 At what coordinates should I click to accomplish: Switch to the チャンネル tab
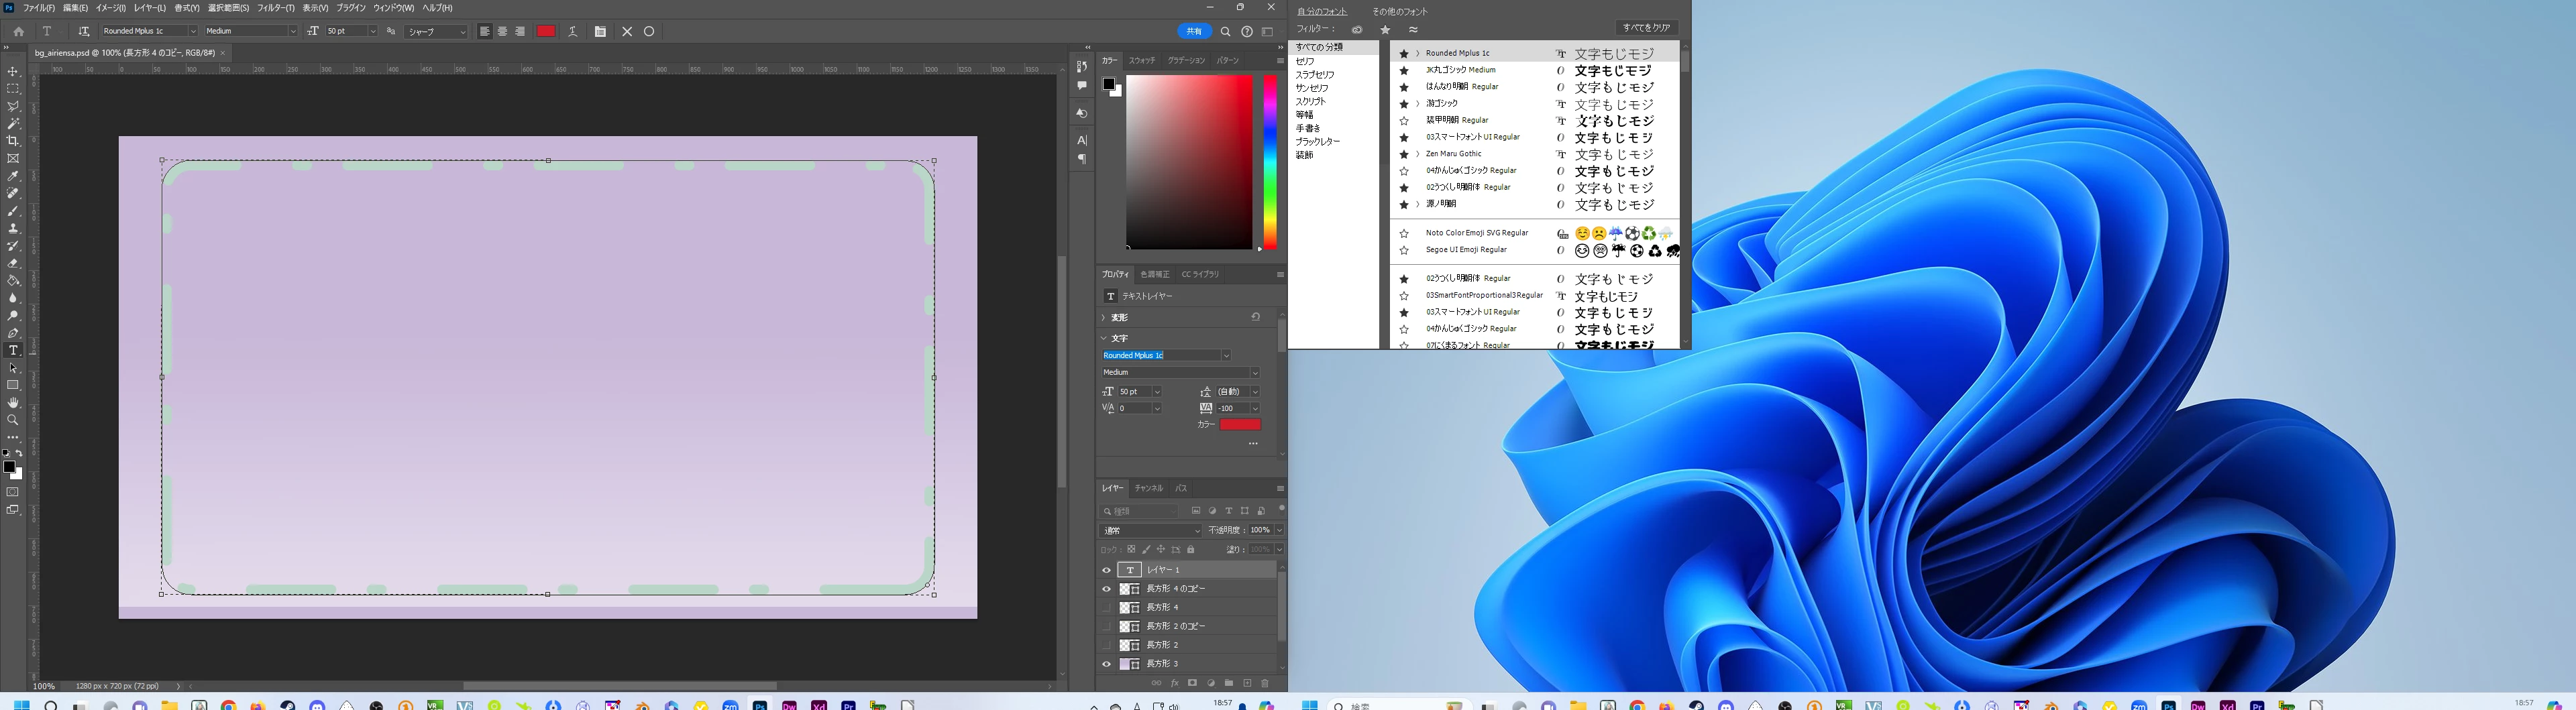(1149, 488)
